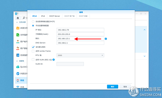The image size is (162, 98).
Task: Open User group (用户群组) icon
Action: 18,48
